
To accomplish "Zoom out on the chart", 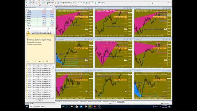I will 84,3.
